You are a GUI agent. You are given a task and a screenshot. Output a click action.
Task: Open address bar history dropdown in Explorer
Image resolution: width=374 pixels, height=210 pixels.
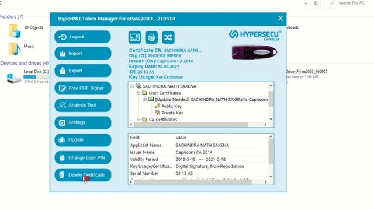click(306, 3)
